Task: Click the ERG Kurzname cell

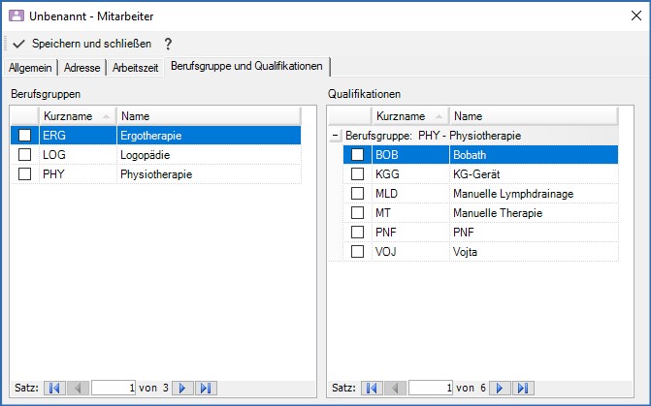Action: pos(78,136)
